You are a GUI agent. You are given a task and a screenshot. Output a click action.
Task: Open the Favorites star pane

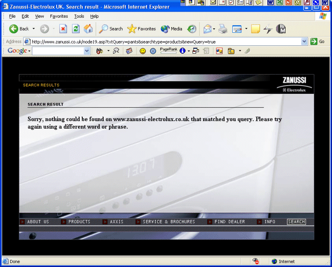click(x=141, y=29)
